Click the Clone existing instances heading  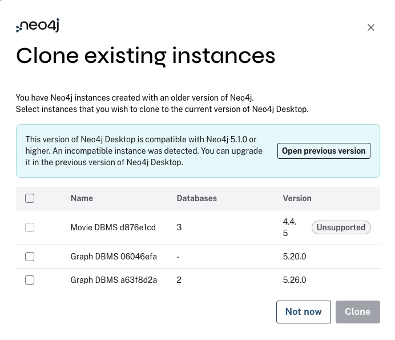point(146,56)
